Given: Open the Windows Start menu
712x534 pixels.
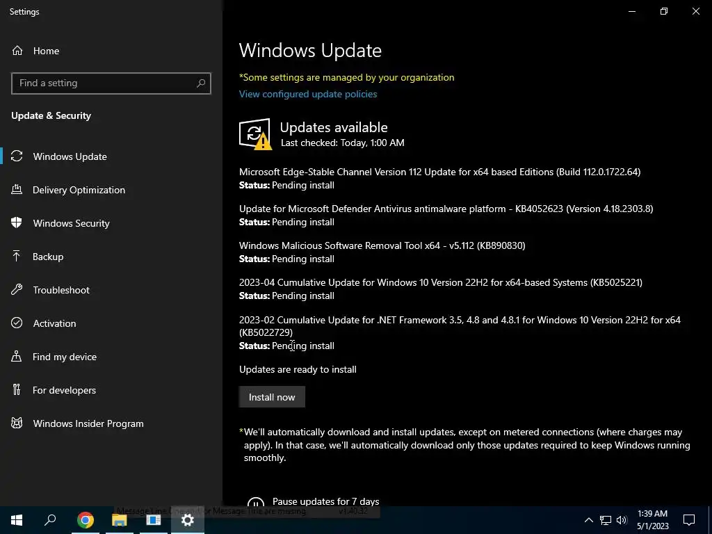Looking at the screenshot, I should pos(17,520).
